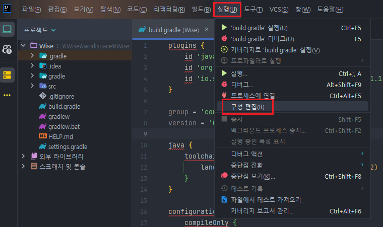Open the Copilot chat sidebar icon
This screenshot has width=383, height=227.
click(x=7, y=49)
